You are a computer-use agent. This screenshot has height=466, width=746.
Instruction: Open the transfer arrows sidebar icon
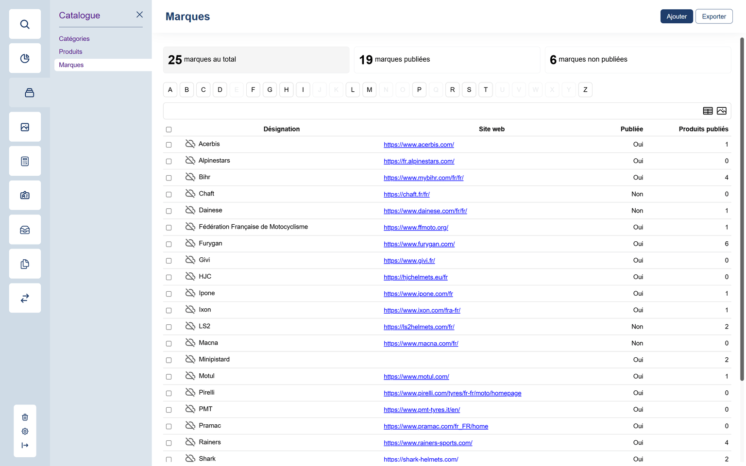pyautogui.click(x=25, y=298)
